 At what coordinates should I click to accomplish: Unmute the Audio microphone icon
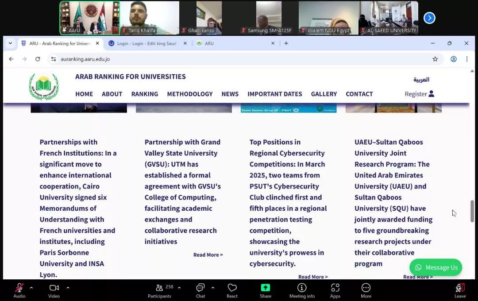coord(19,288)
